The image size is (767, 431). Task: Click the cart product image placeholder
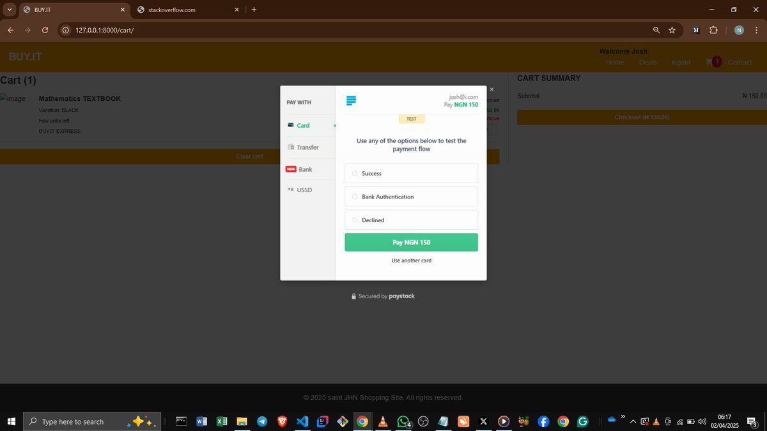click(13, 98)
